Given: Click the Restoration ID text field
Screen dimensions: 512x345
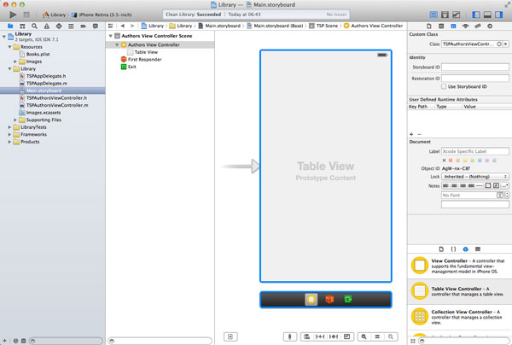Looking at the screenshot, I should tap(474, 79).
